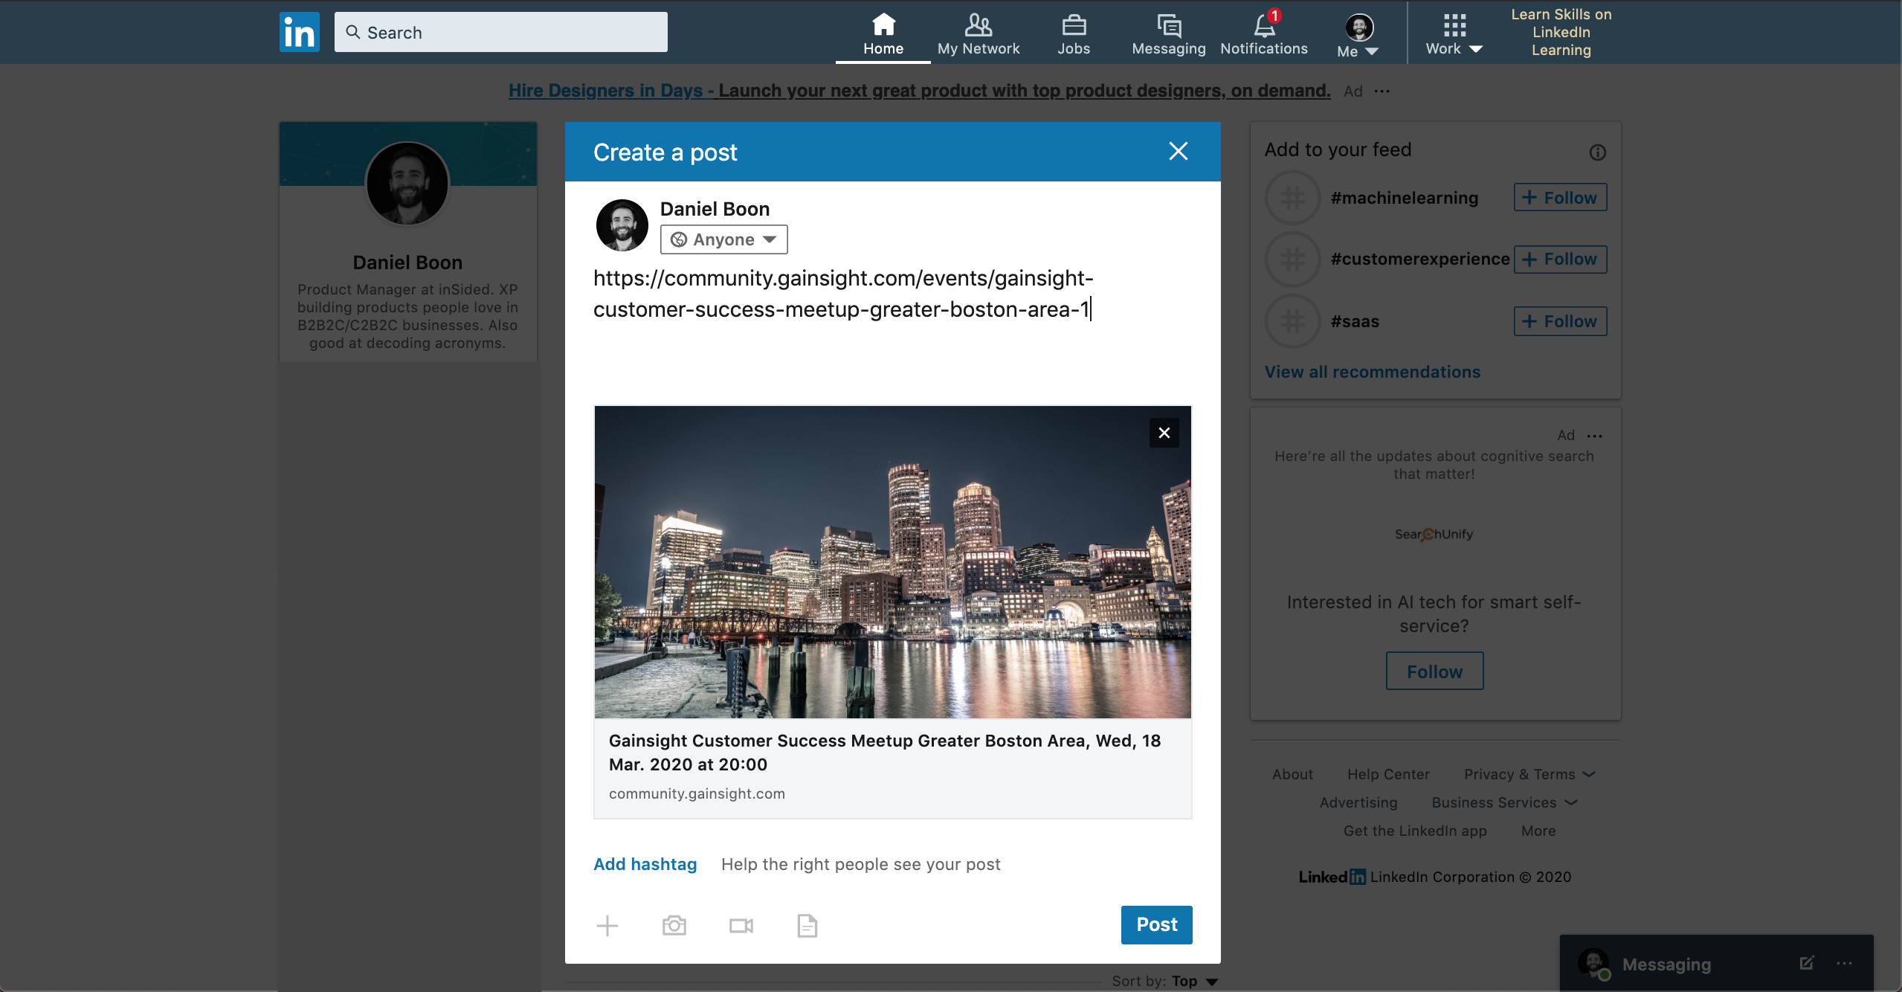Open the Messaging nav item
The width and height of the screenshot is (1902, 992).
(x=1169, y=33)
